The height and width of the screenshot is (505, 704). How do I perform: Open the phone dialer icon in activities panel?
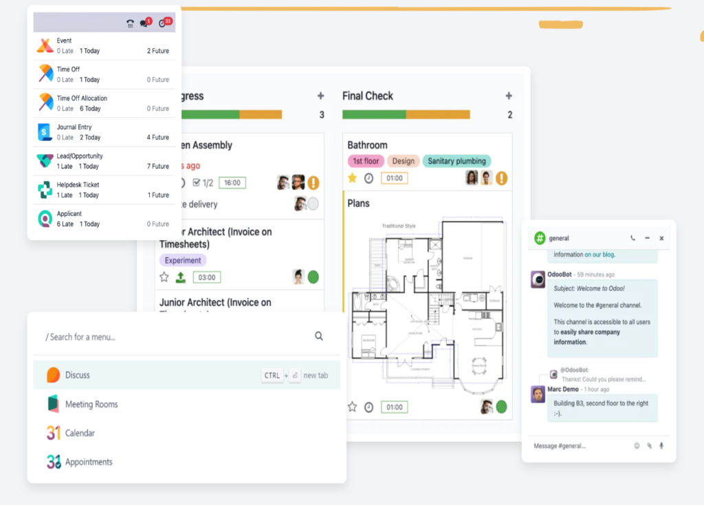pyautogui.click(x=130, y=23)
